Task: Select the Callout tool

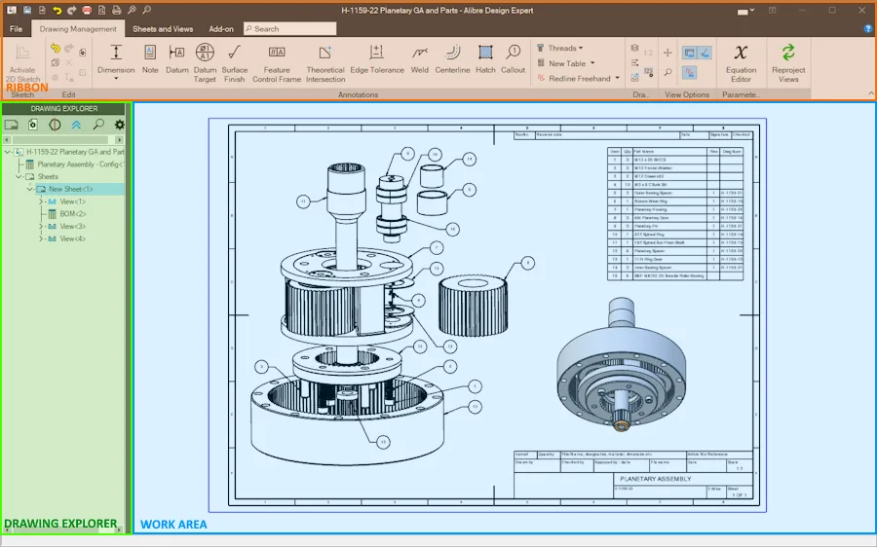Action: [513, 58]
